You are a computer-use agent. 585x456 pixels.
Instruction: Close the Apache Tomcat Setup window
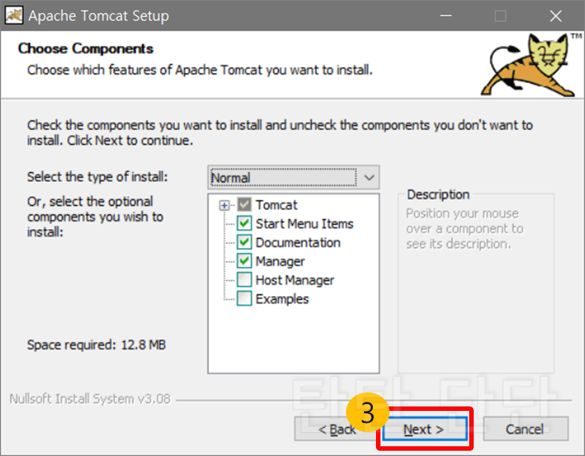(x=556, y=16)
